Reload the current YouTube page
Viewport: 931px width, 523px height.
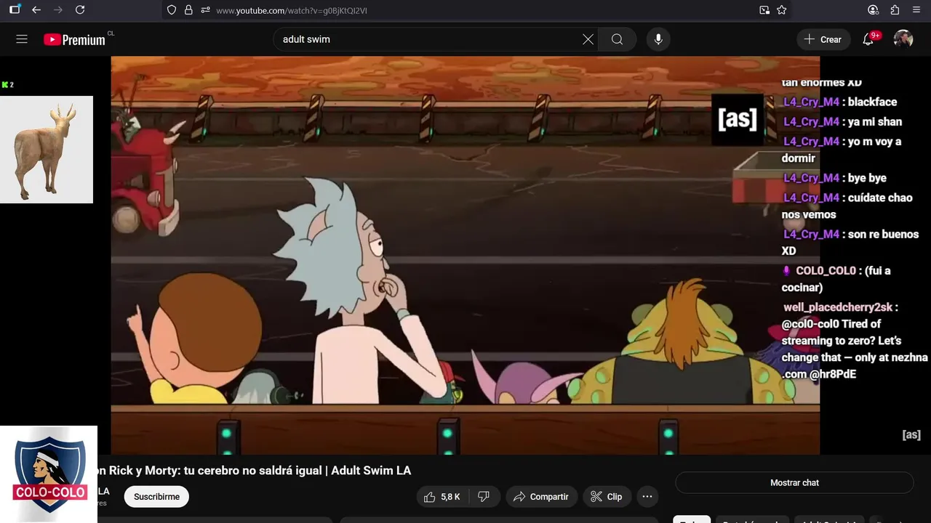[80, 10]
